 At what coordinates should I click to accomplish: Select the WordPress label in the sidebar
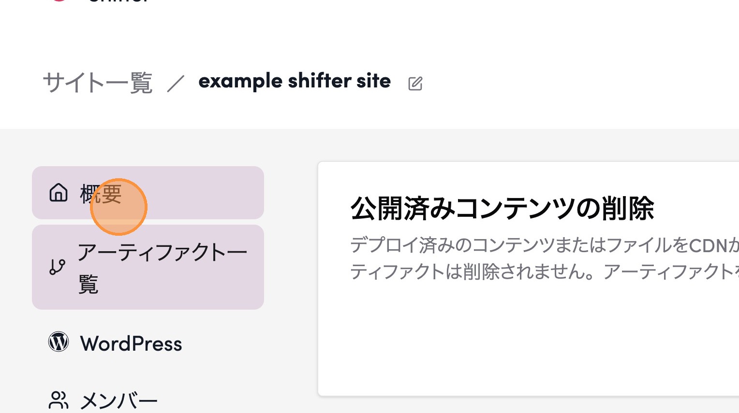point(131,344)
